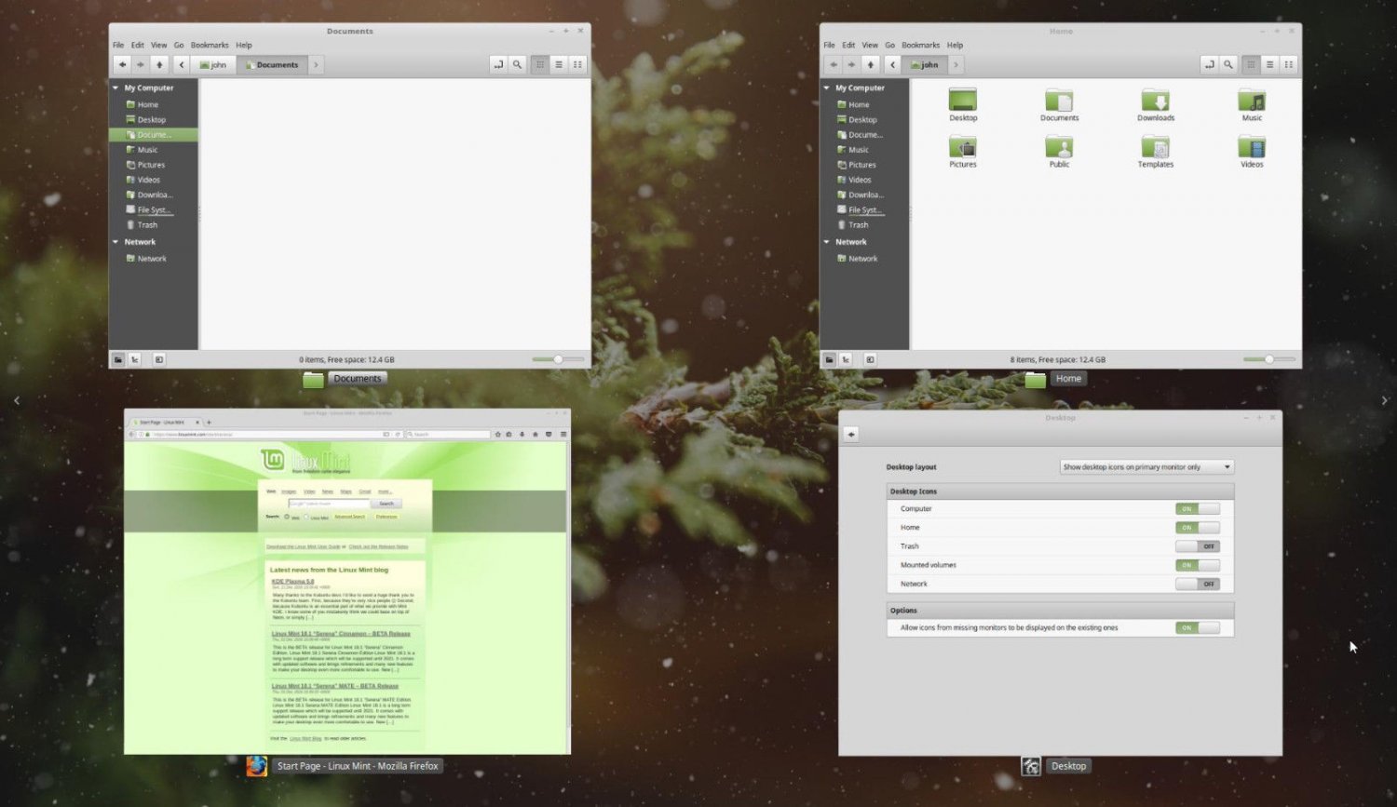This screenshot has width=1397, height=807.
Task: Toggle the location entry field in Home window
Action: point(1210,64)
